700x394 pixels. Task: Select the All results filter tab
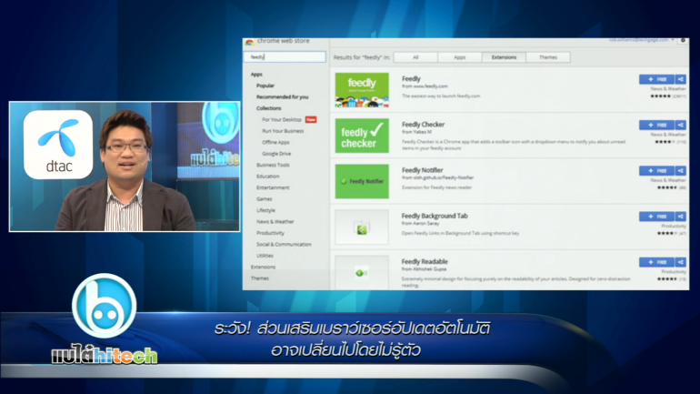pyautogui.click(x=415, y=57)
